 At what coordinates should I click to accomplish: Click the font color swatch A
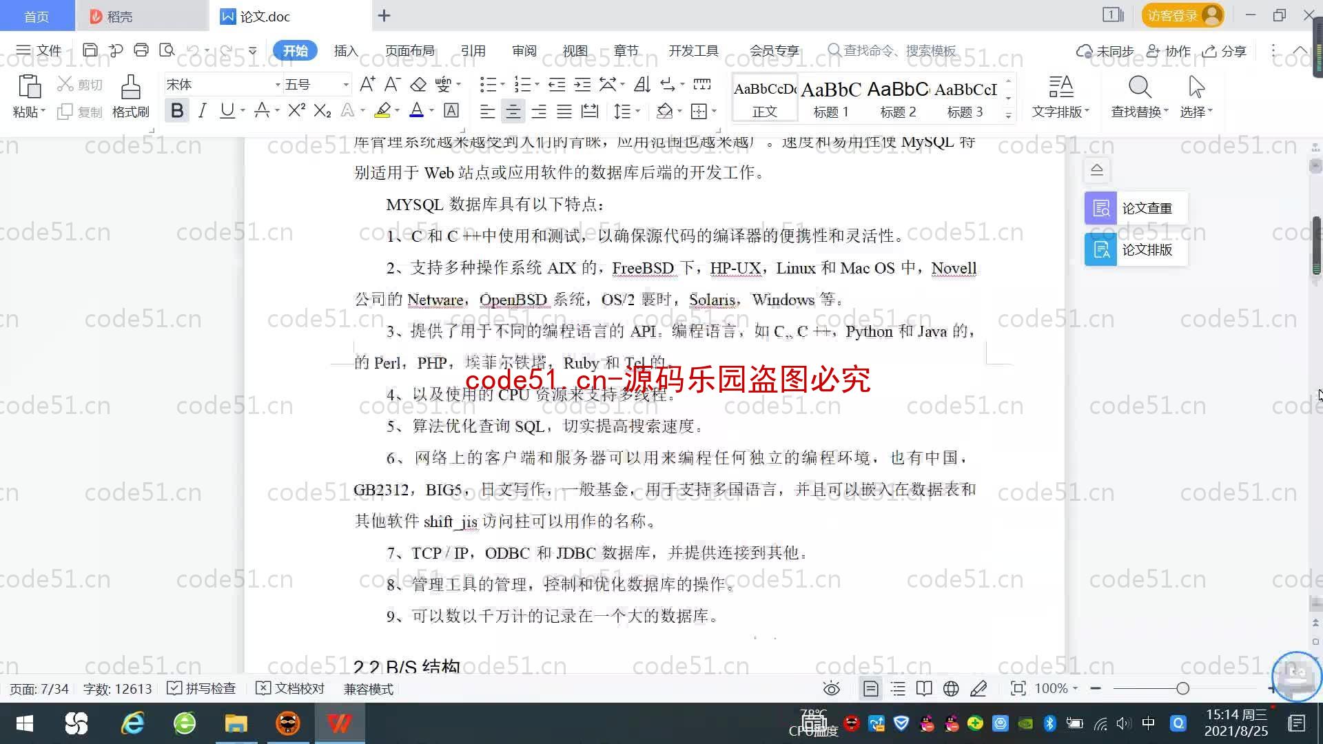click(x=417, y=110)
